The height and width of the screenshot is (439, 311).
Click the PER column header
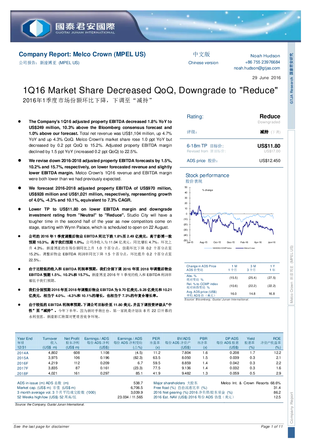[156, 339]
